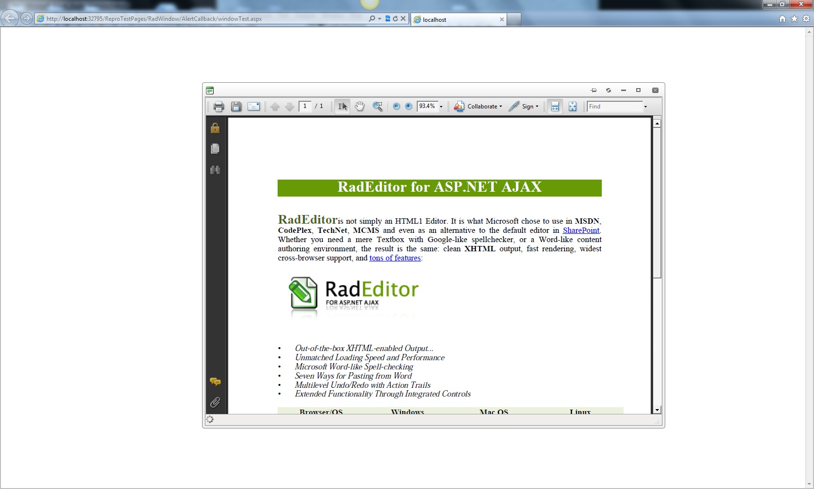
Task: Print the PDF document
Action: 219,107
